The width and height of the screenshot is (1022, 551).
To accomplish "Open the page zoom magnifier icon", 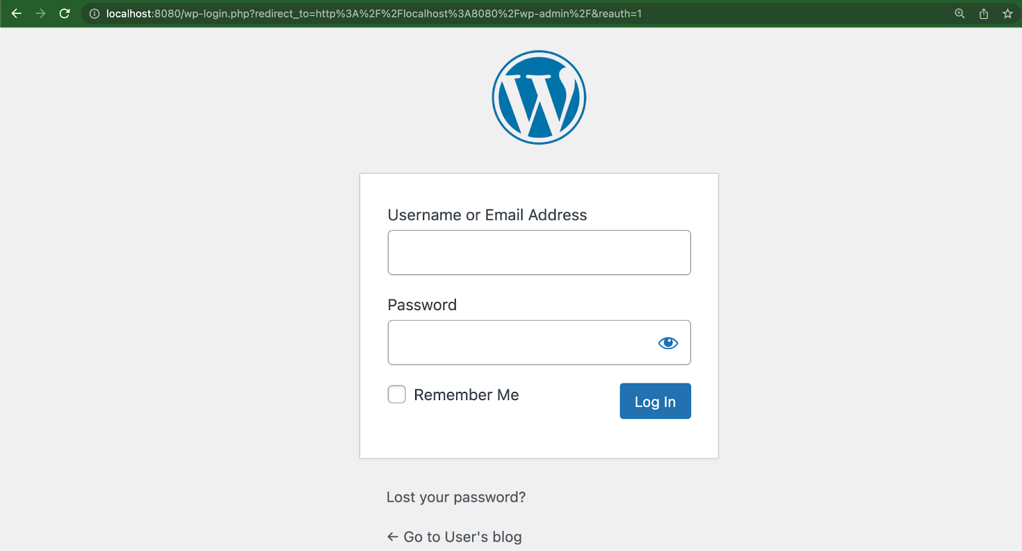I will coord(959,13).
